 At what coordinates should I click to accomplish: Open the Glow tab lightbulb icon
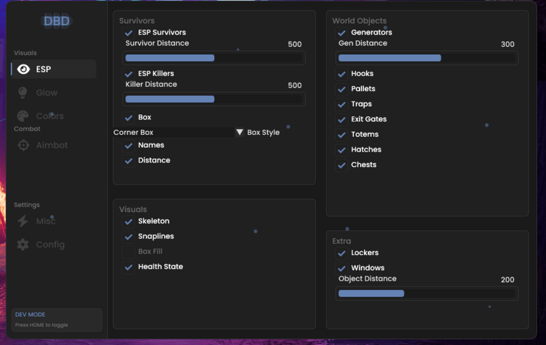pyautogui.click(x=23, y=93)
